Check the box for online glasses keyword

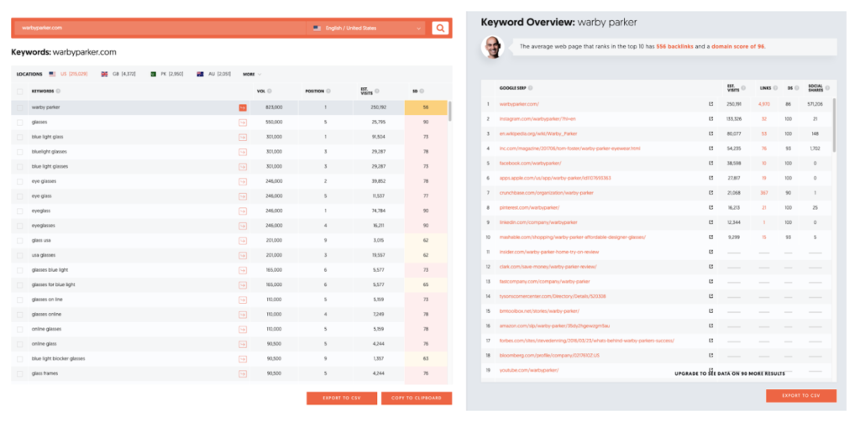20,330
